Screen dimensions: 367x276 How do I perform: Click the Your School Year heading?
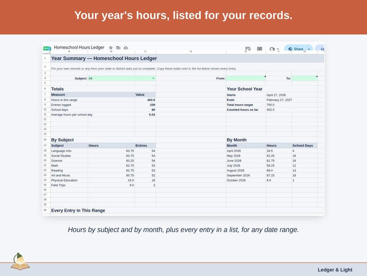click(245, 89)
